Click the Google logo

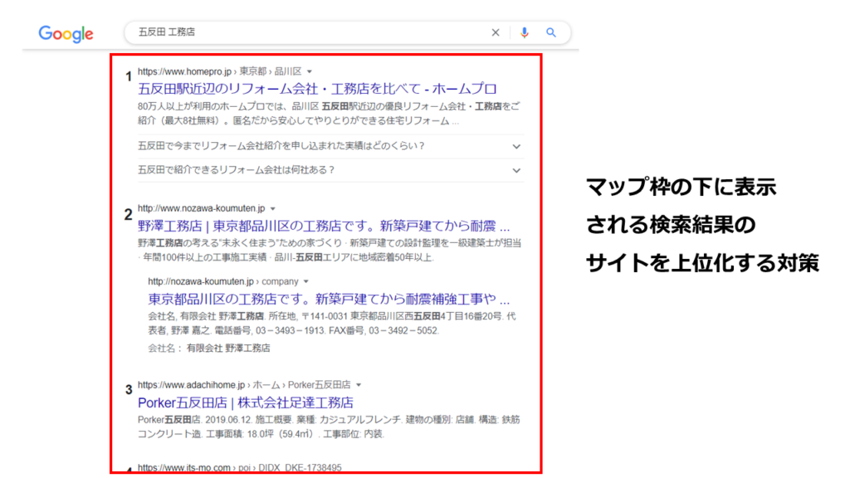pos(66,33)
